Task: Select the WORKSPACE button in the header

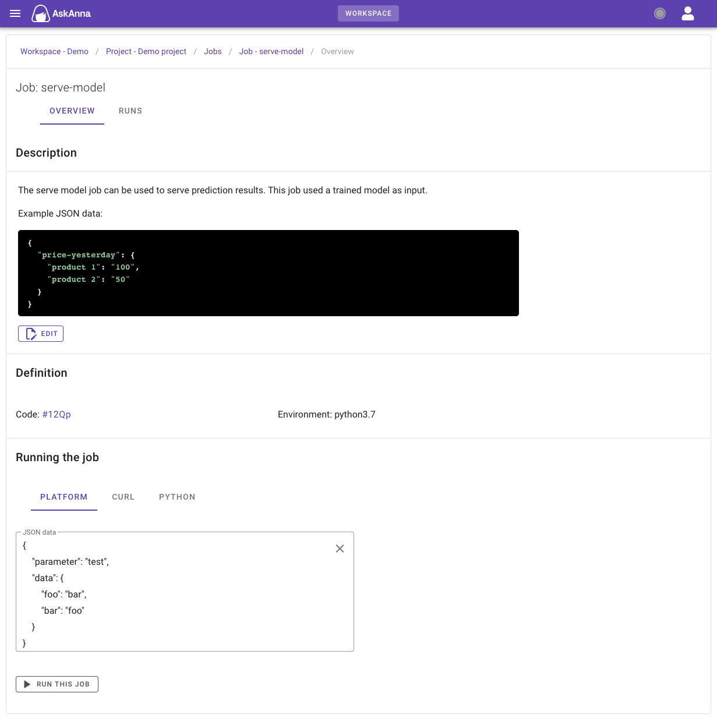Action: click(368, 13)
